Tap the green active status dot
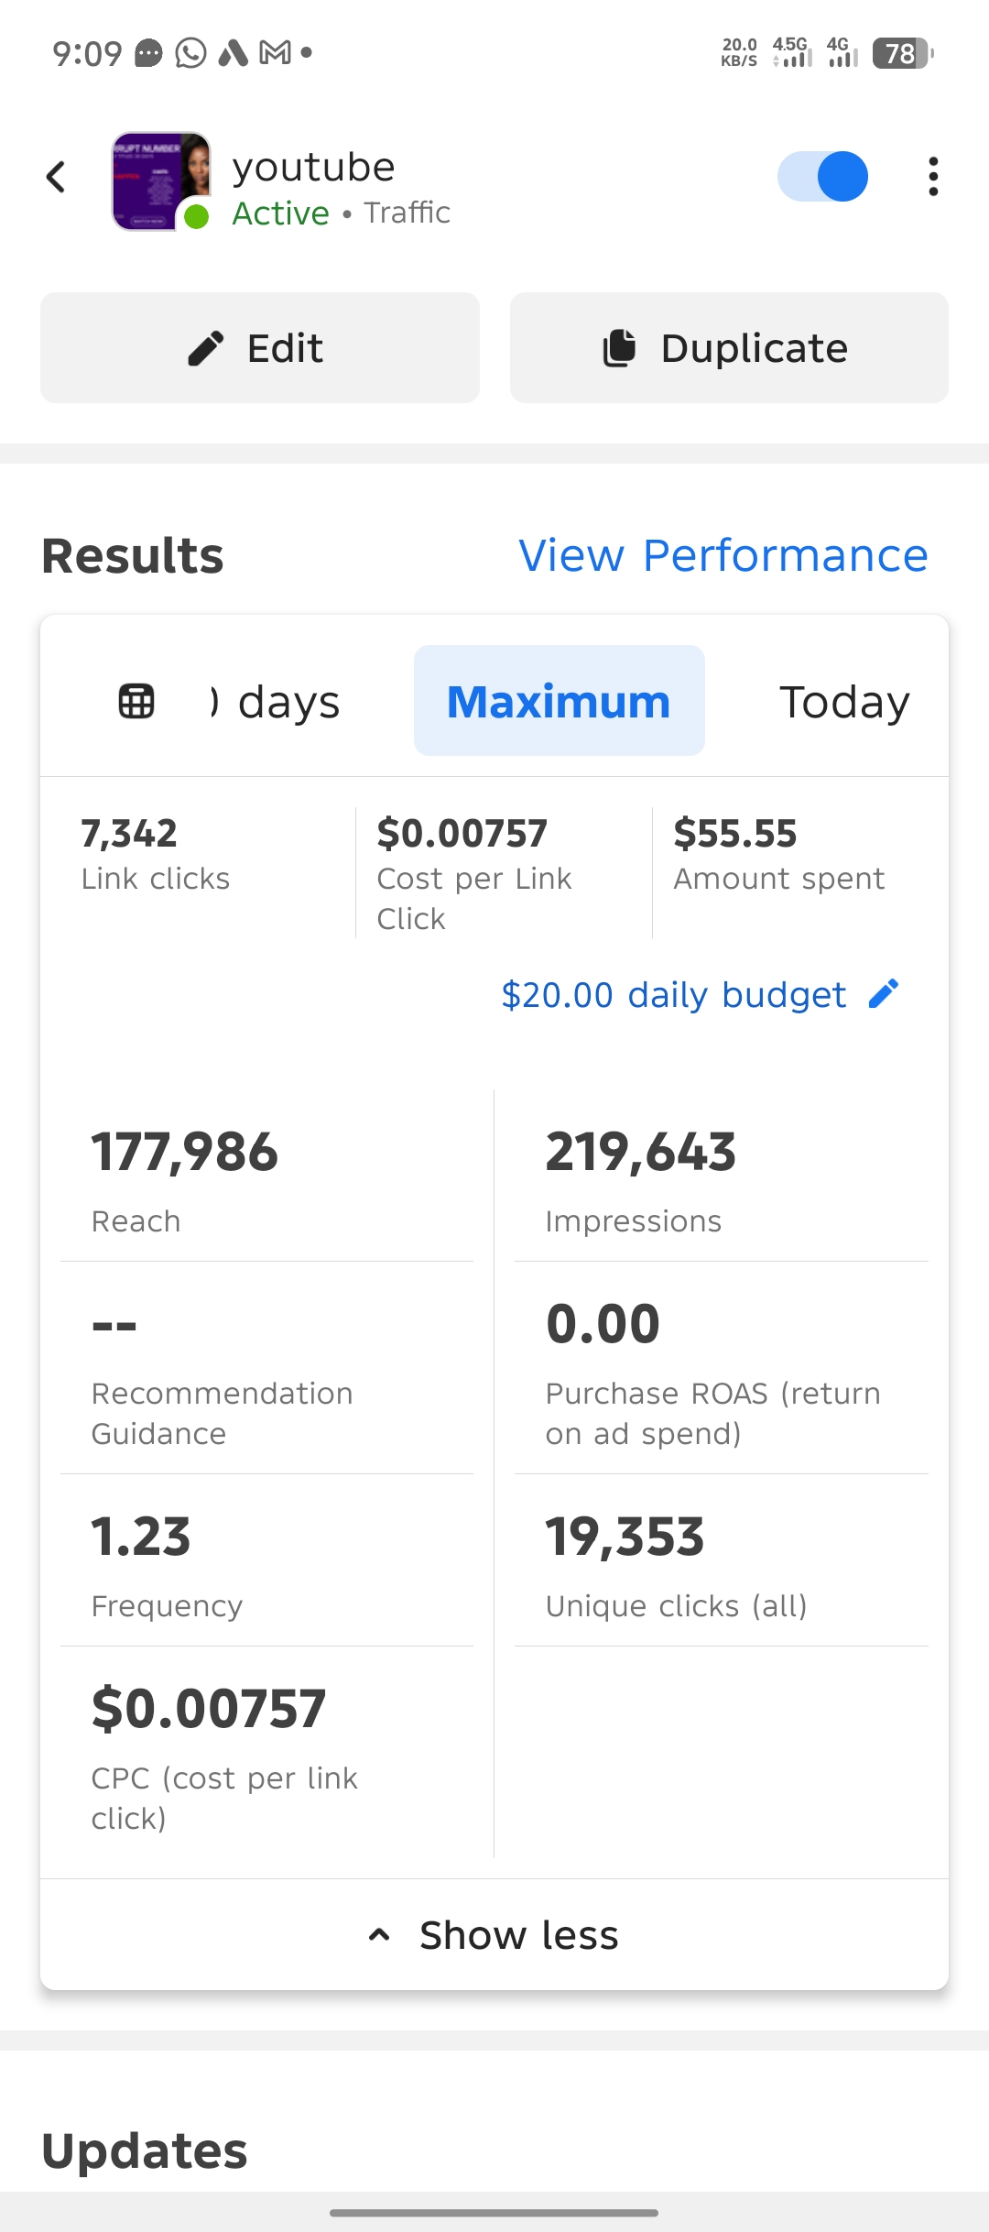This screenshot has width=989, height=2232. click(x=196, y=217)
